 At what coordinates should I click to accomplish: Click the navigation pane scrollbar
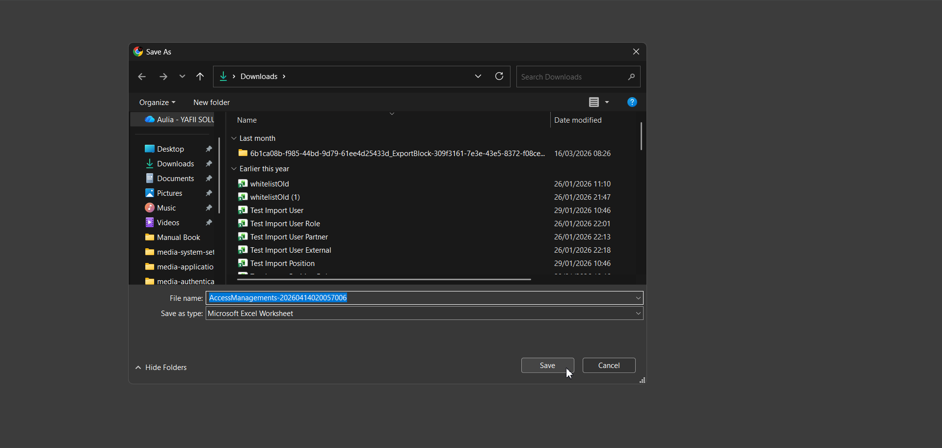tap(219, 176)
